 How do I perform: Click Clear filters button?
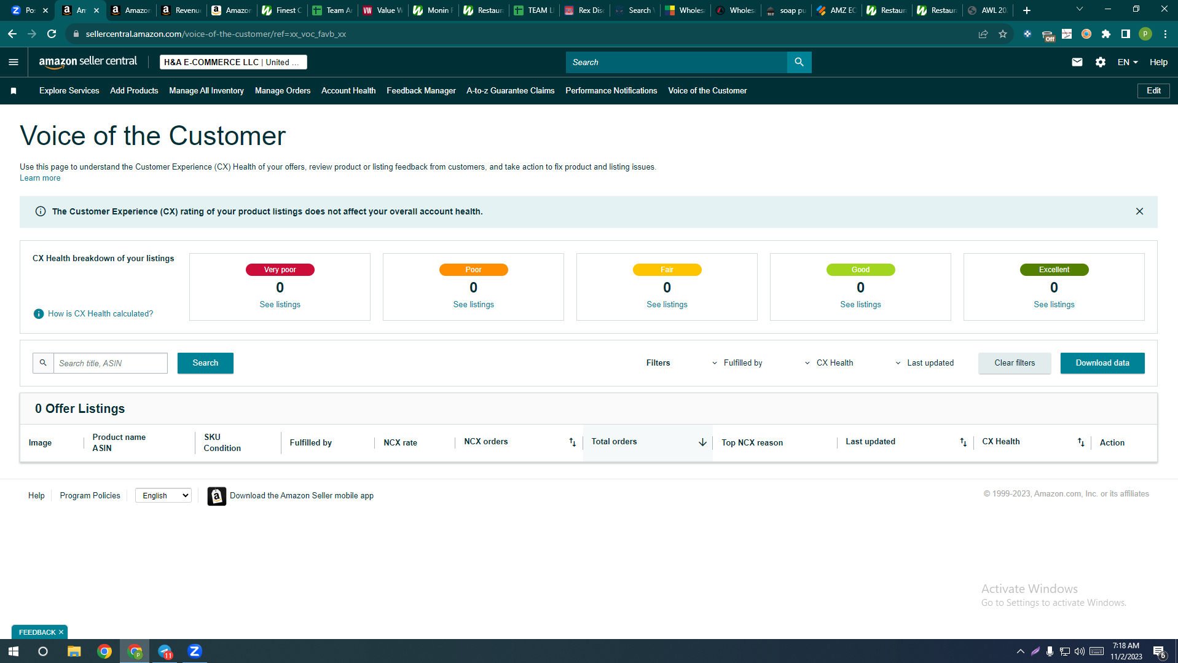click(x=1015, y=363)
